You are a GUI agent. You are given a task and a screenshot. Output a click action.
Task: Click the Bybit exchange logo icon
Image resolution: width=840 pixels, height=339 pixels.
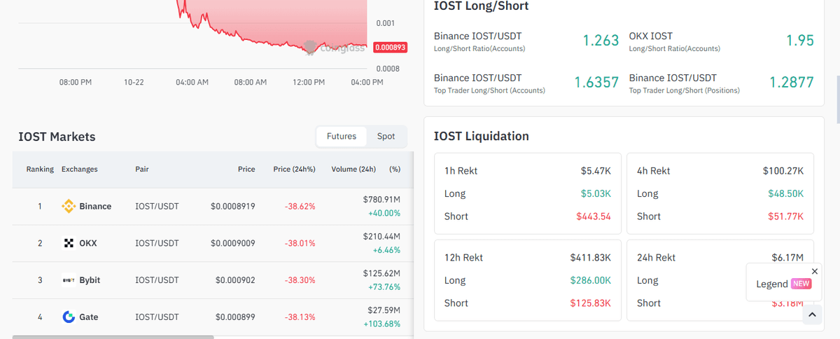pyautogui.click(x=69, y=280)
